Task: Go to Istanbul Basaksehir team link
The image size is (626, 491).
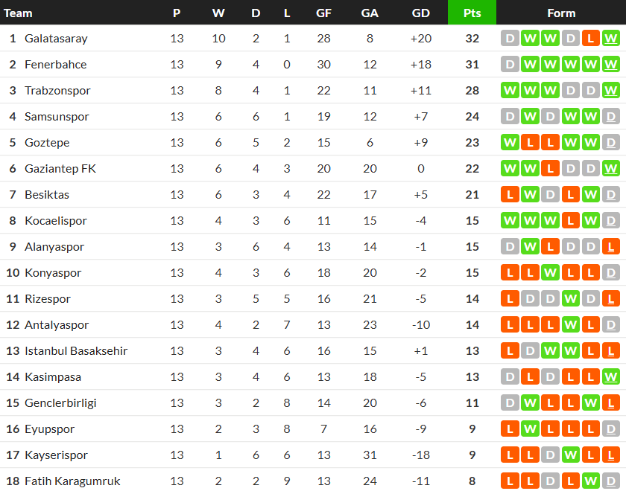Action: coord(76,351)
